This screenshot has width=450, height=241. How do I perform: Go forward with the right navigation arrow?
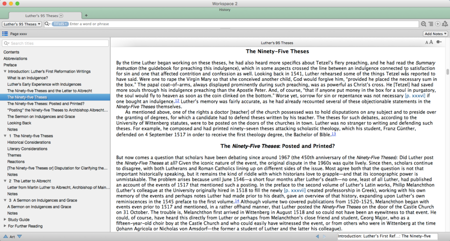pyautogui.click(x=324, y=237)
